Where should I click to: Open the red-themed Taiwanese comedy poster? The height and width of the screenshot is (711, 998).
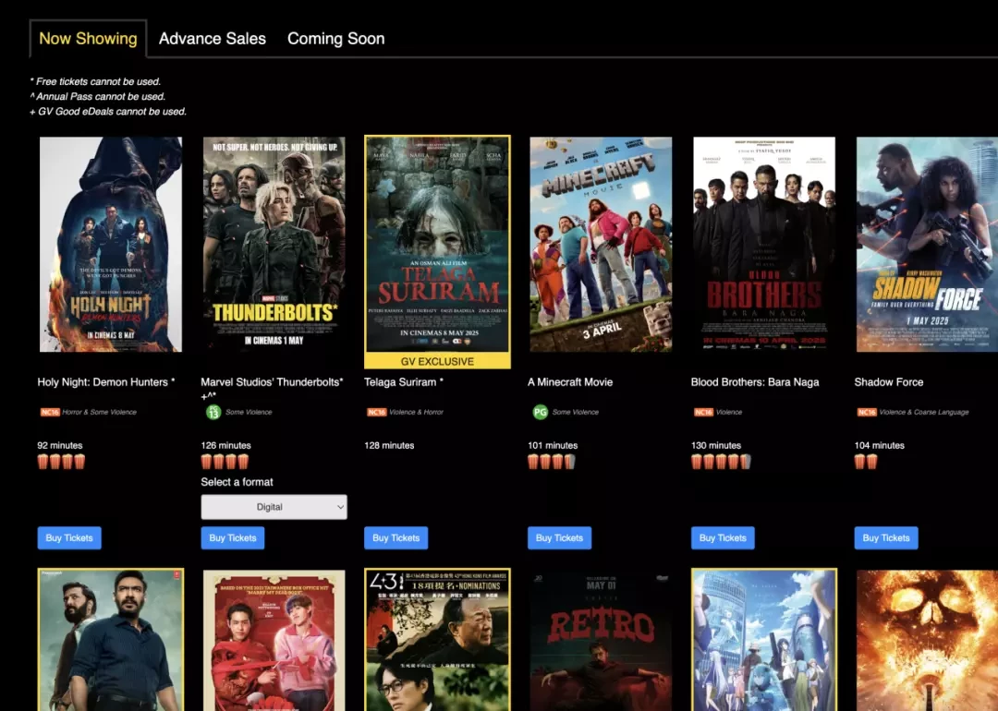click(274, 641)
